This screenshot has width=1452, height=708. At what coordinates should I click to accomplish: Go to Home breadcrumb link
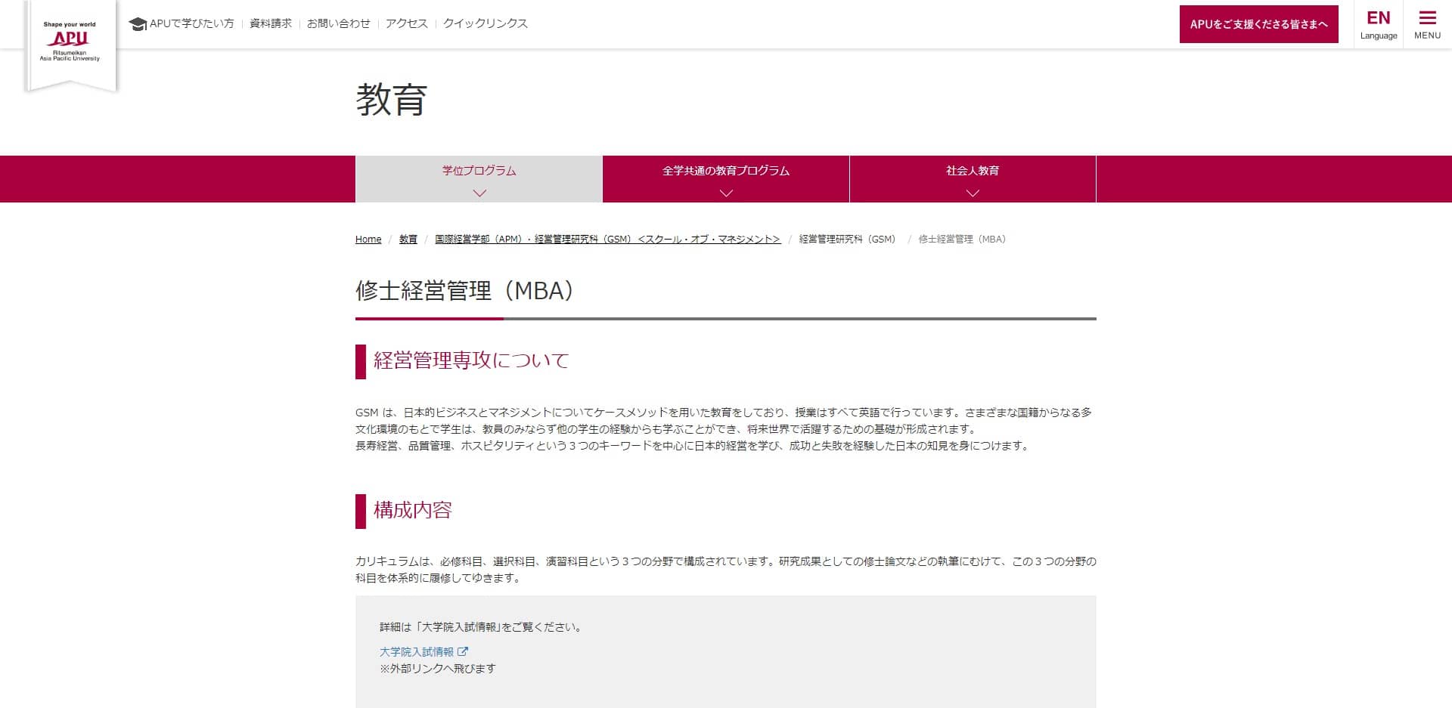[x=368, y=239]
